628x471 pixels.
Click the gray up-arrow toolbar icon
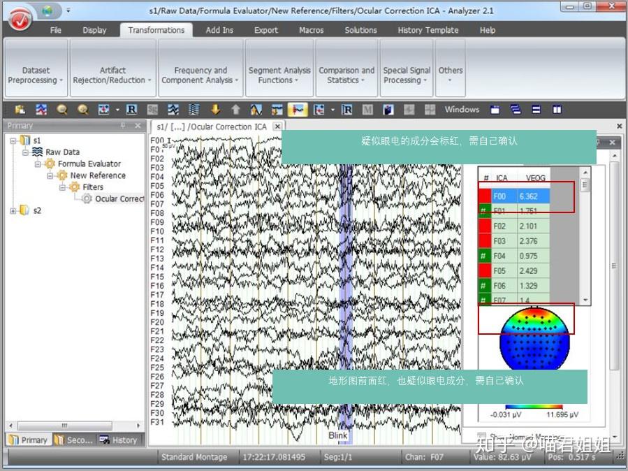point(235,109)
